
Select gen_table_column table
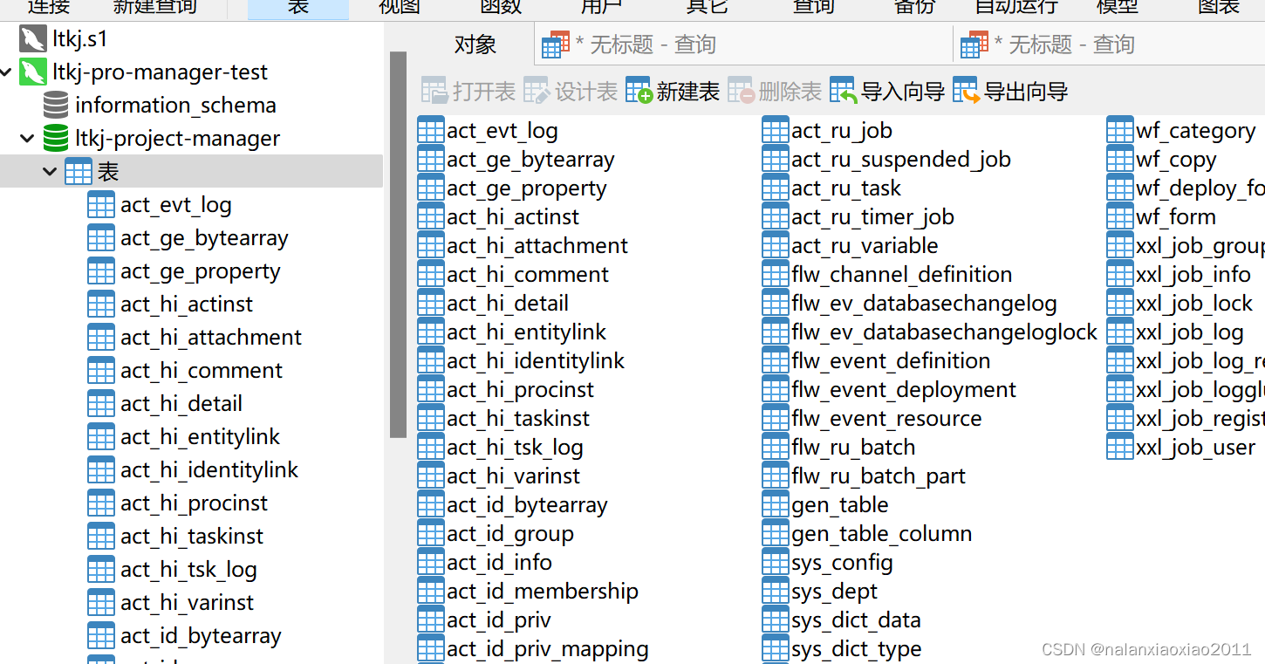click(x=882, y=534)
